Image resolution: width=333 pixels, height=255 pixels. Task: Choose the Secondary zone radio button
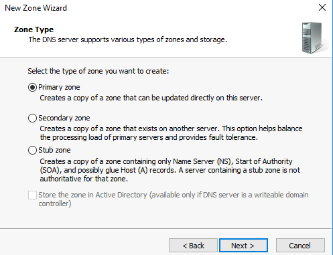(32, 118)
